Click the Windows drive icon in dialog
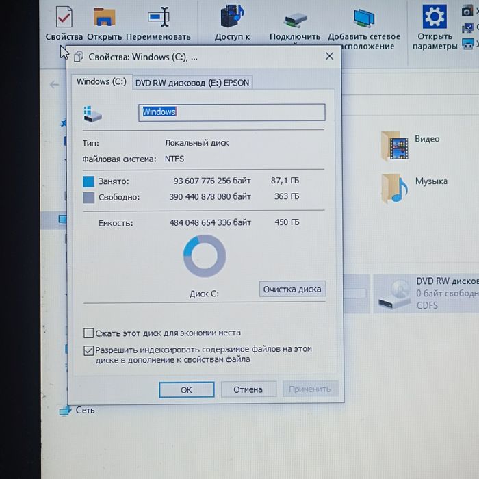Screen dimensions: 479x479 point(92,114)
